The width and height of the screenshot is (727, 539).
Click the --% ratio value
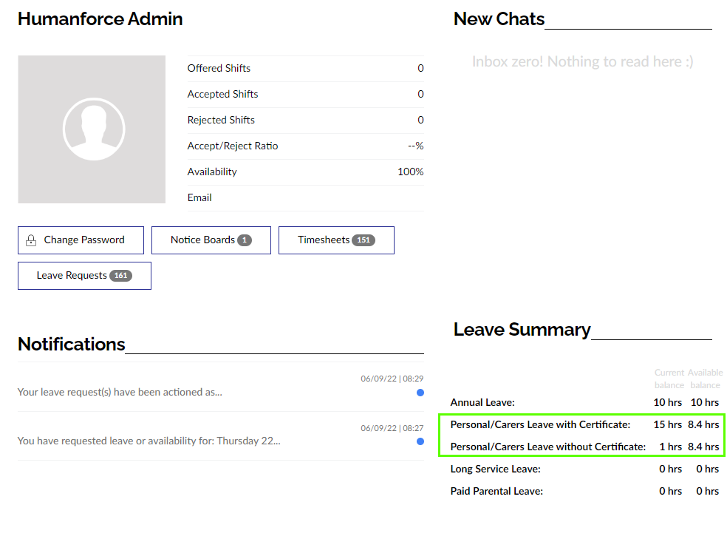tap(415, 146)
